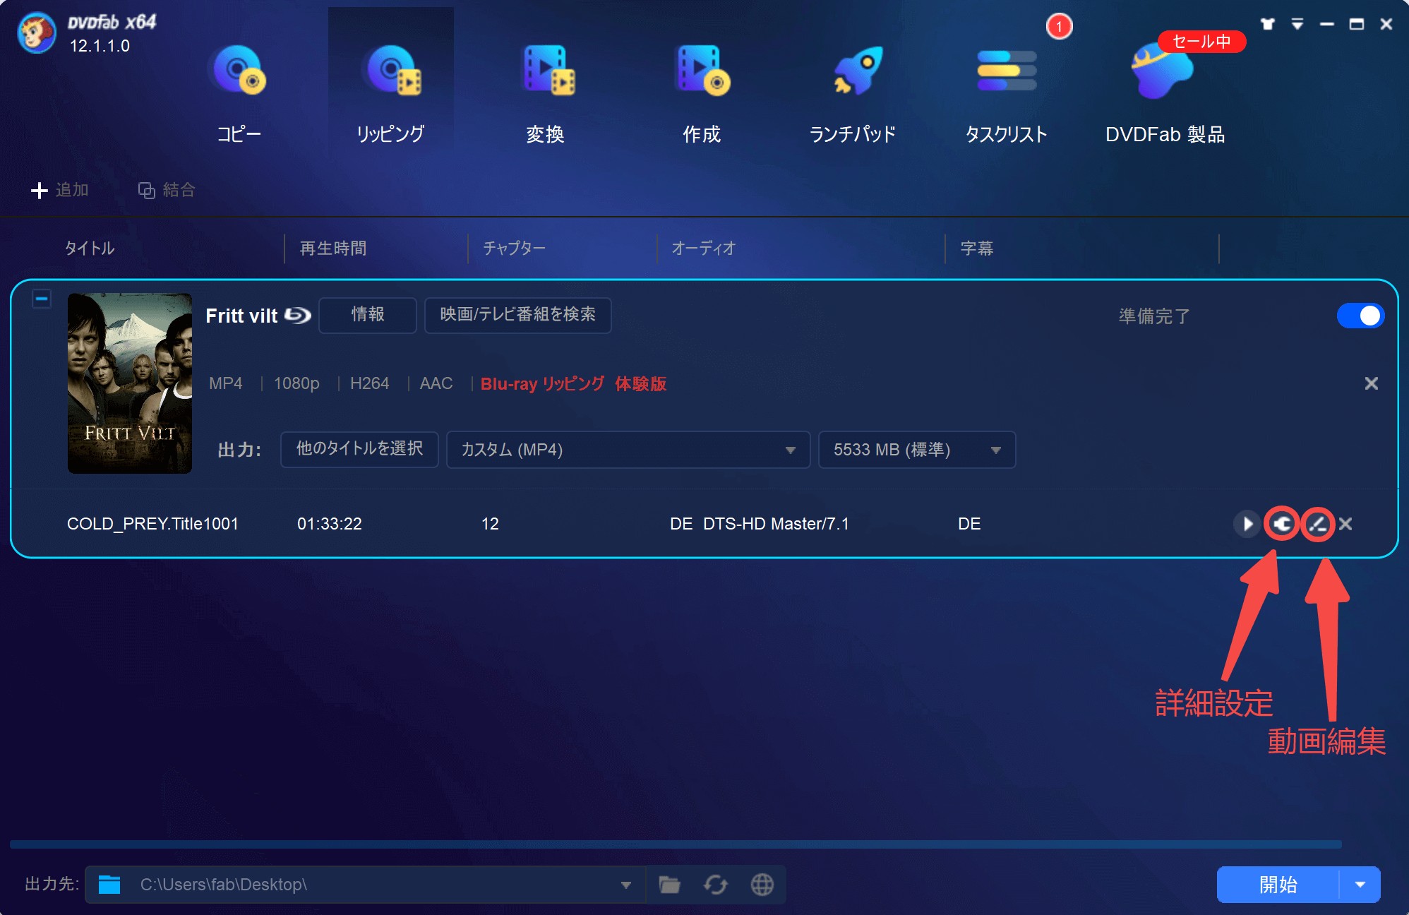Click the DE DTS-HD Master/7.1 audio entry
This screenshot has width=1409, height=915.
click(760, 524)
